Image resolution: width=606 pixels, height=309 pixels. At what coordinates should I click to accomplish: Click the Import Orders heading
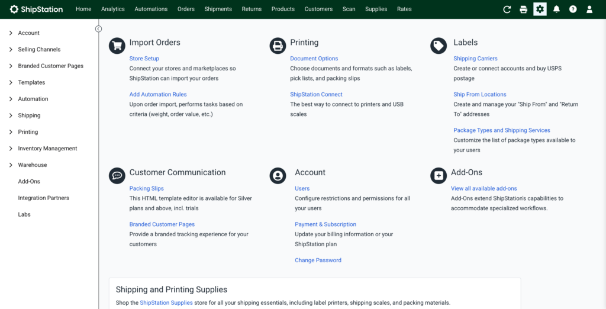point(155,43)
